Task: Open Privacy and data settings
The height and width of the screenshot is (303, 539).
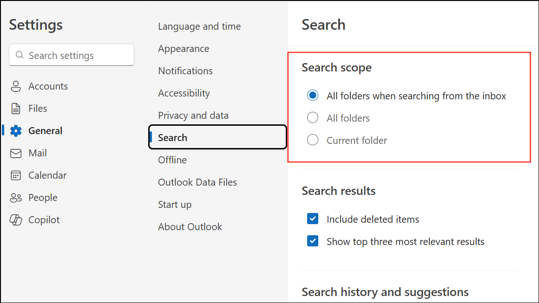Action: [193, 116]
